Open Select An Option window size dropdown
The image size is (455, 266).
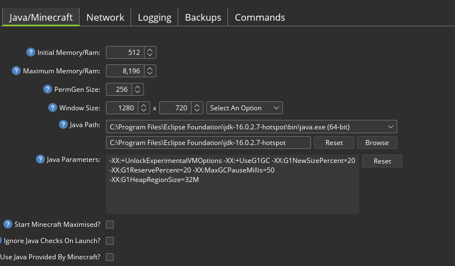244,108
